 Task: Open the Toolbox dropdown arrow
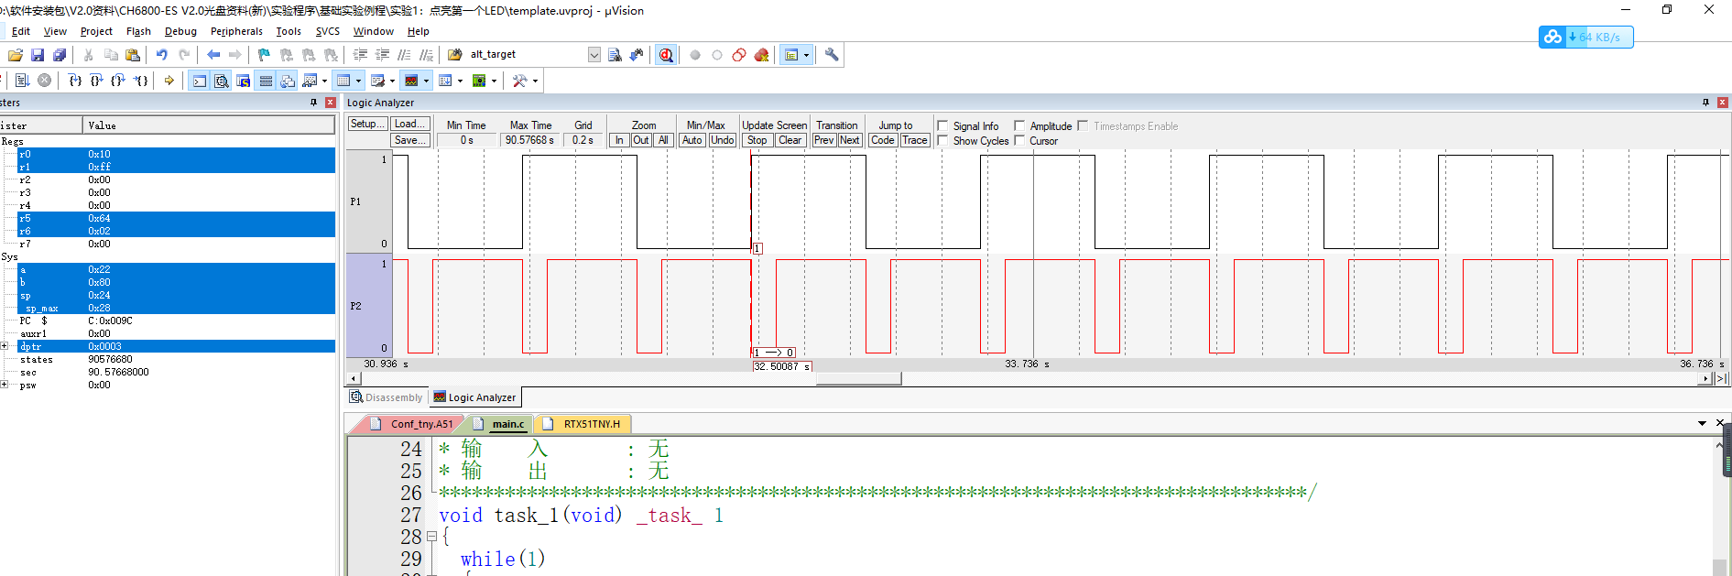click(x=535, y=81)
